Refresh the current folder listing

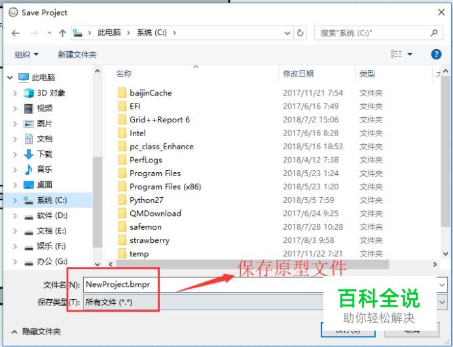click(x=300, y=33)
